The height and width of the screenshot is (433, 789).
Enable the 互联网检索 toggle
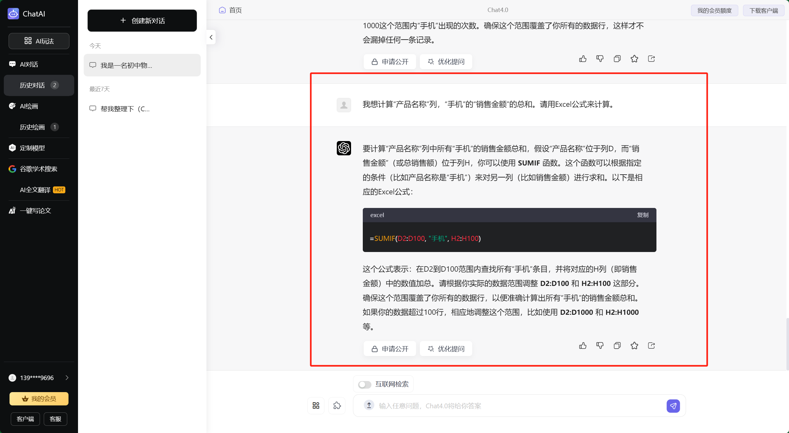tap(364, 384)
